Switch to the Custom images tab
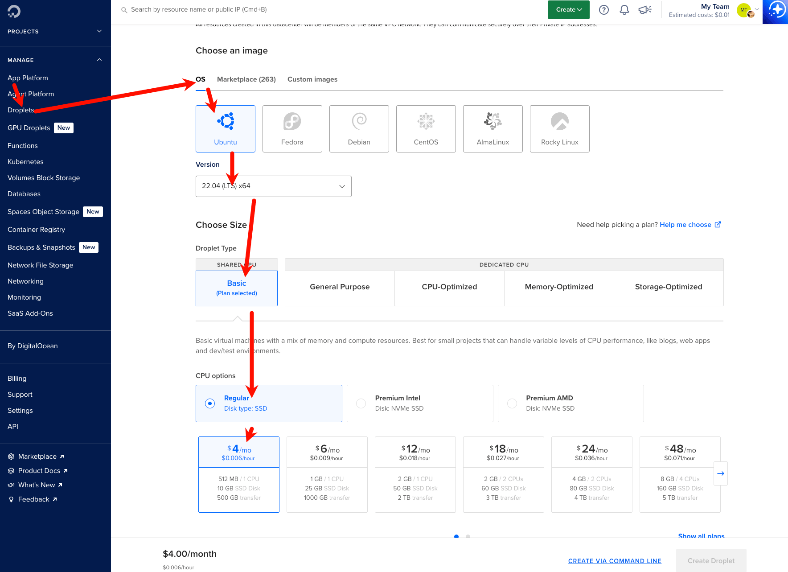 (312, 79)
